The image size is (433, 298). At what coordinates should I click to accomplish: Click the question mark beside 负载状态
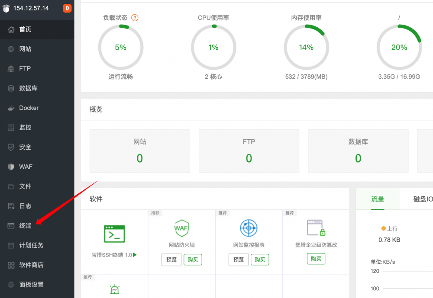pos(135,18)
